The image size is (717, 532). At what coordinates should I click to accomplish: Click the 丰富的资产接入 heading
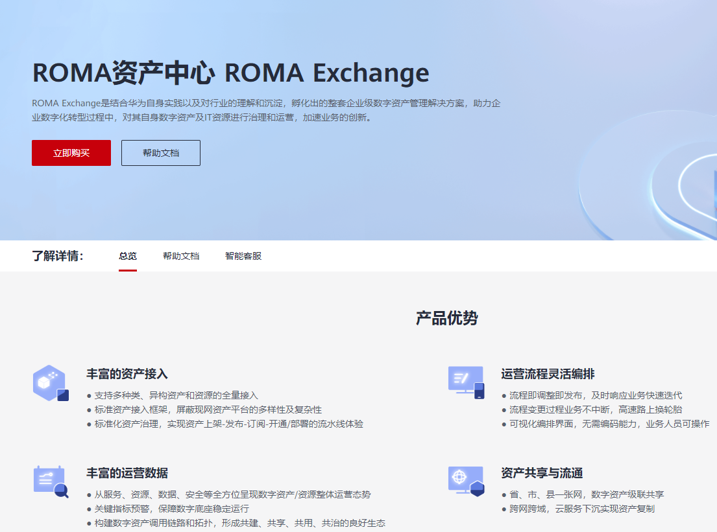127,374
